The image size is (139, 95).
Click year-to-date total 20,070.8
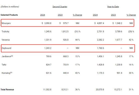point(100,90)
